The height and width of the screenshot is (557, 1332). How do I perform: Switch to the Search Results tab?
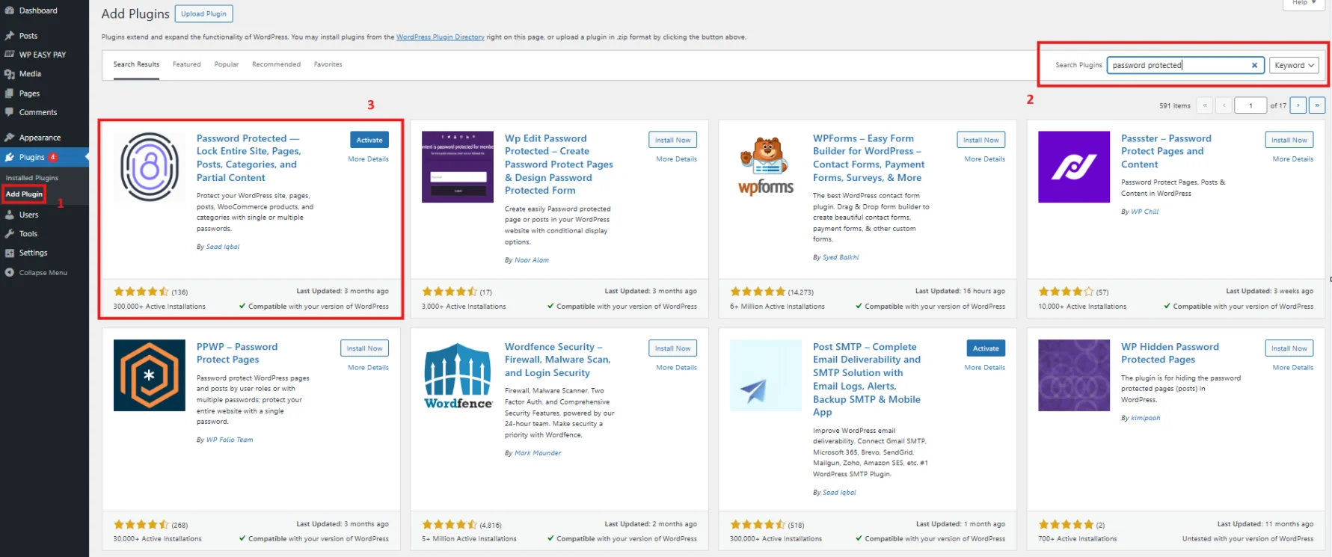point(136,64)
